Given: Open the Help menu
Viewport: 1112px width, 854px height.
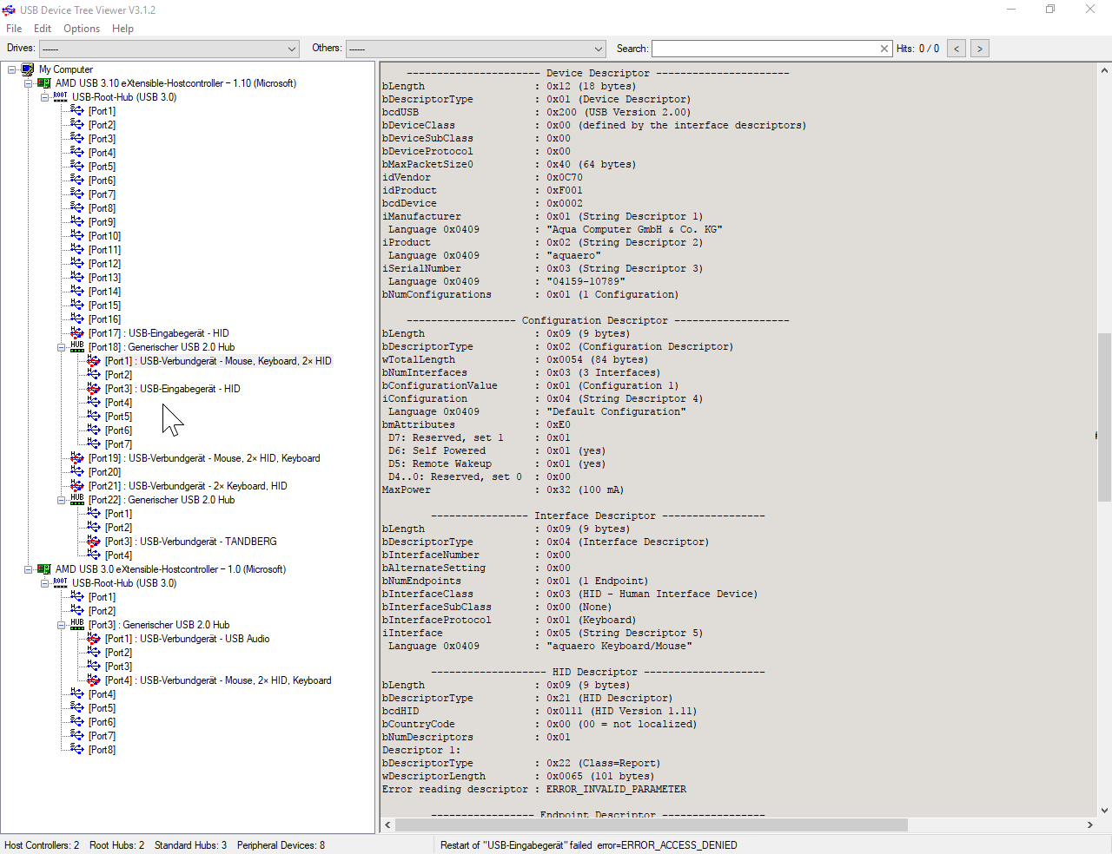Looking at the screenshot, I should pos(122,29).
